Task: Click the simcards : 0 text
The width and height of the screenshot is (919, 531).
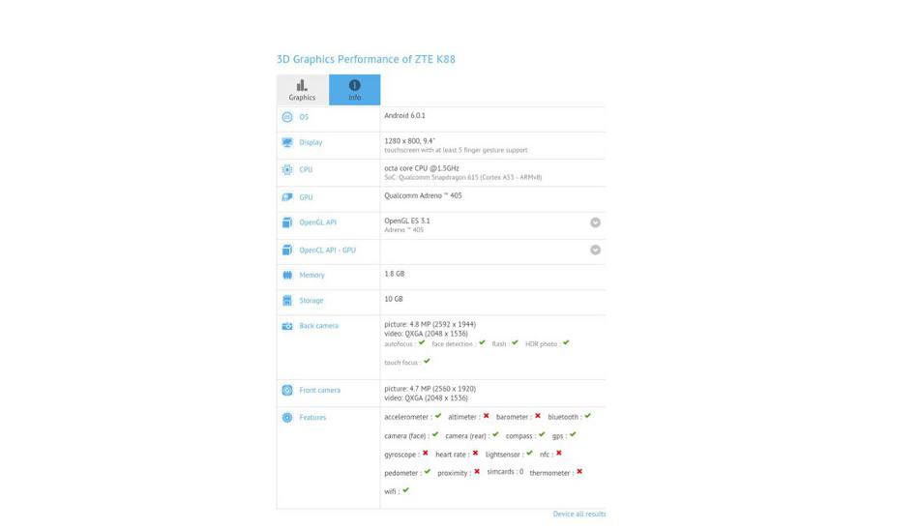Action: (x=505, y=472)
